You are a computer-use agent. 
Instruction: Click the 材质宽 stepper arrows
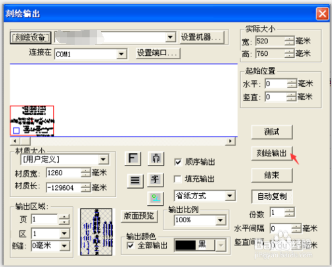(86, 173)
